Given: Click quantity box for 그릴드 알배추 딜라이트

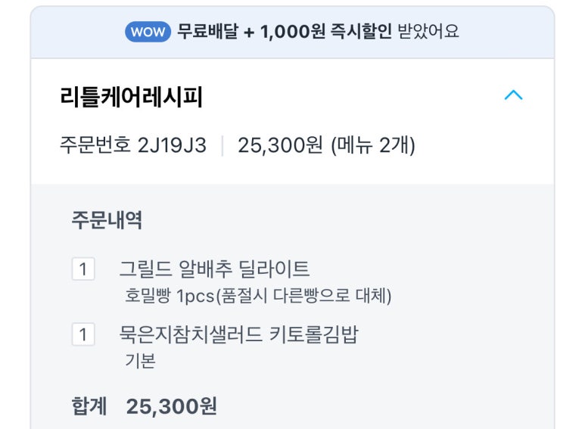Looking at the screenshot, I should point(83,269).
